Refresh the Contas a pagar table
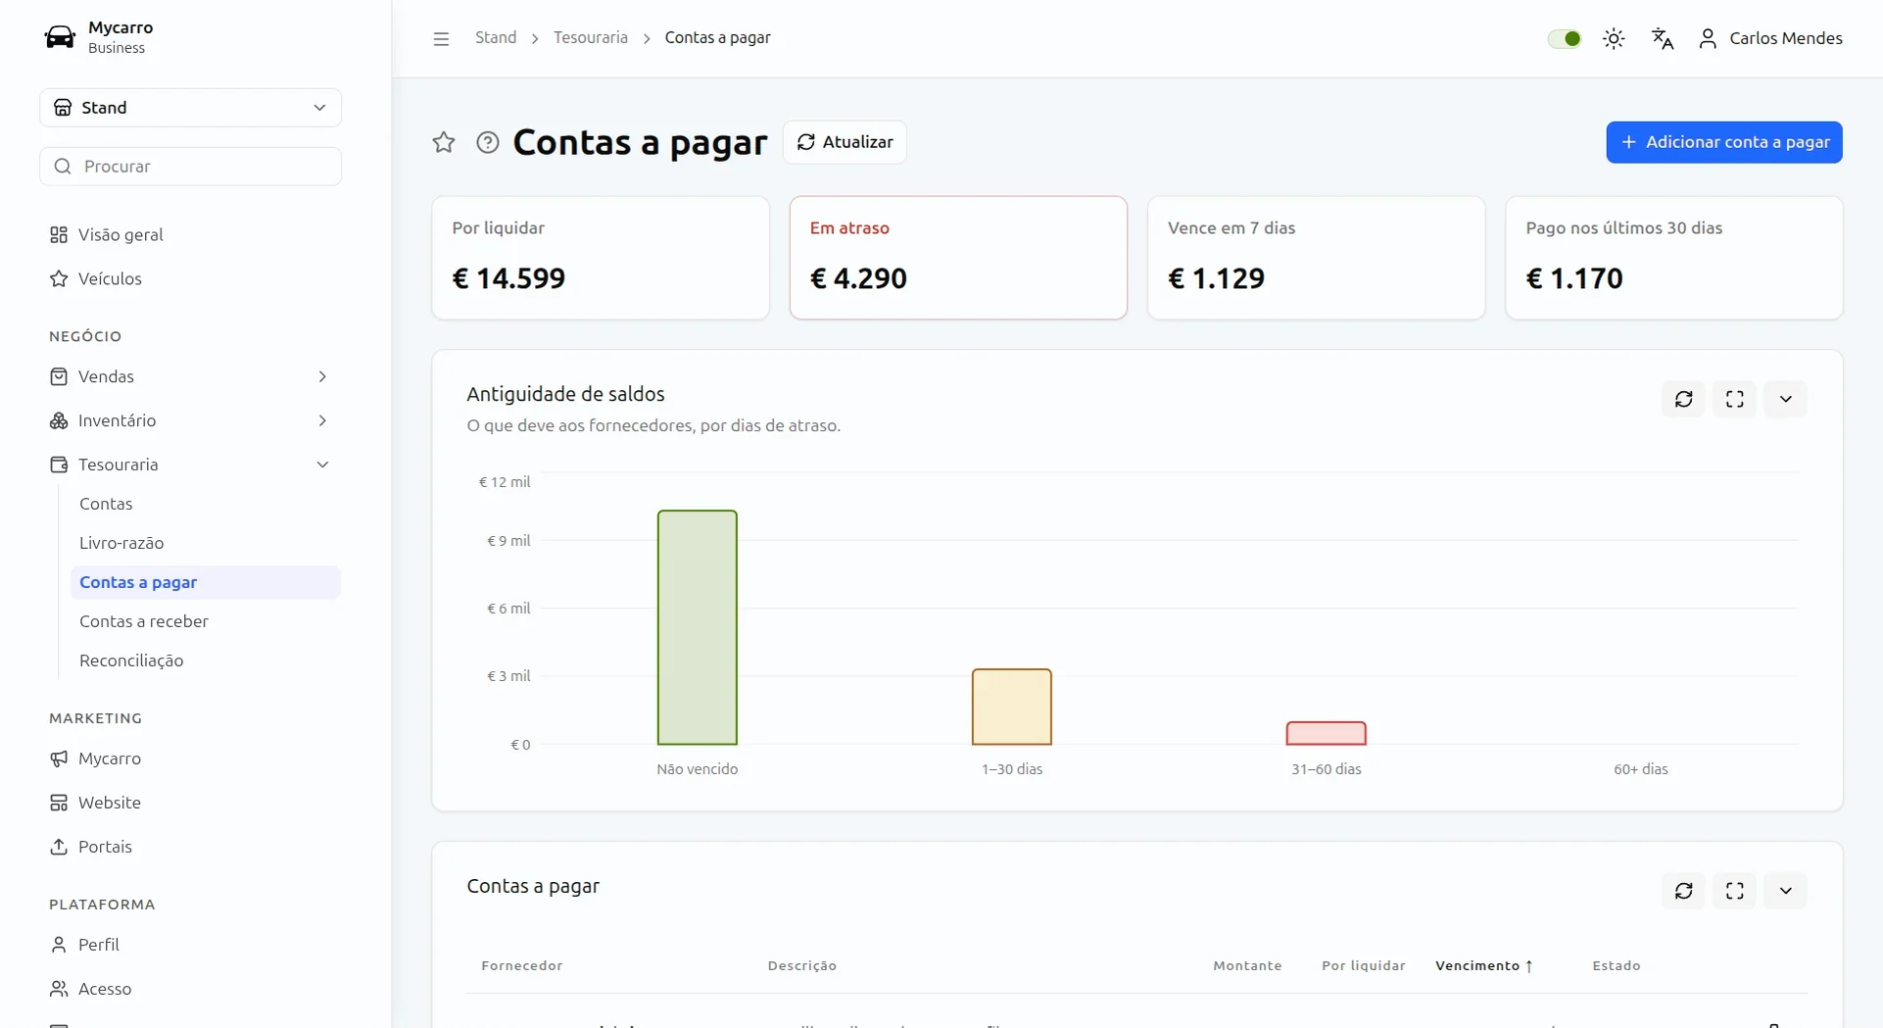This screenshot has width=1883, height=1028. (1684, 891)
